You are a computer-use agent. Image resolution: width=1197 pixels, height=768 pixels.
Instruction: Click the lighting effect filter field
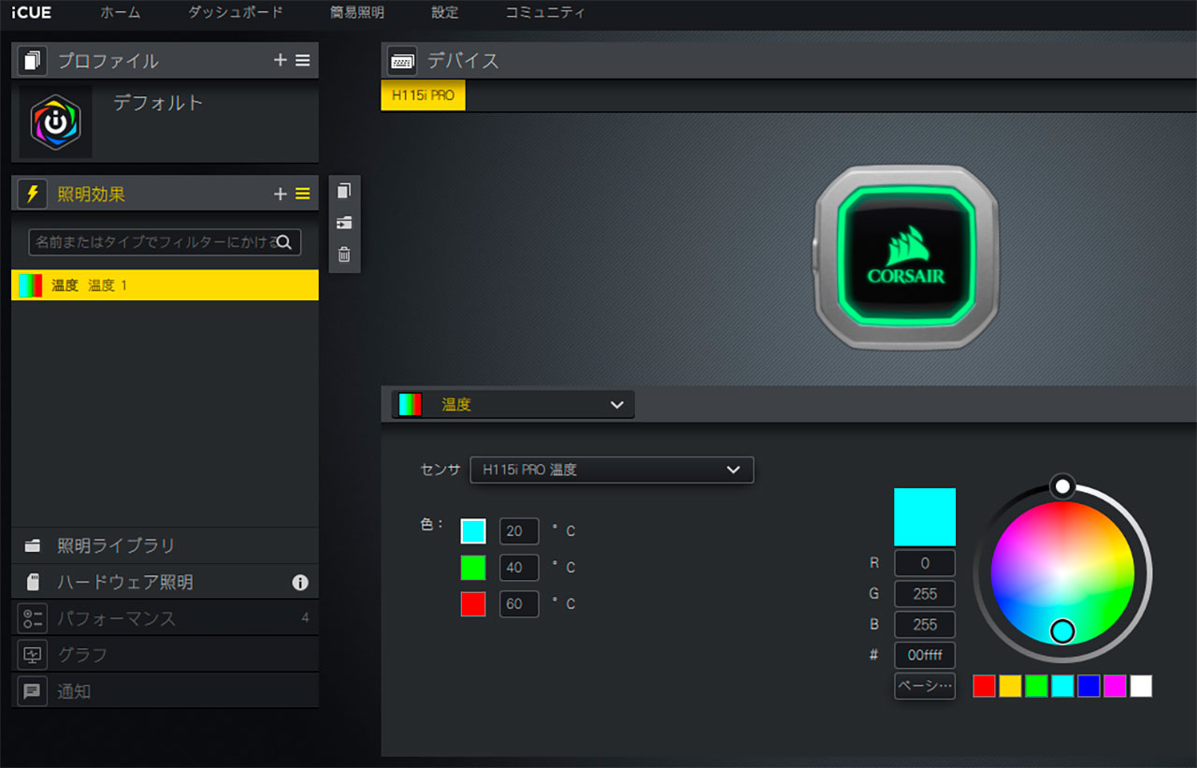[x=165, y=242]
